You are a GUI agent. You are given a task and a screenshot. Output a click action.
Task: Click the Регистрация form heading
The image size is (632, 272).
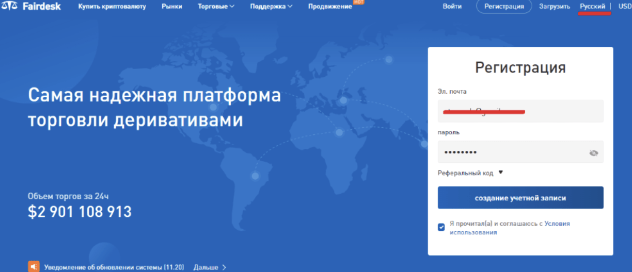(x=520, y=67)
